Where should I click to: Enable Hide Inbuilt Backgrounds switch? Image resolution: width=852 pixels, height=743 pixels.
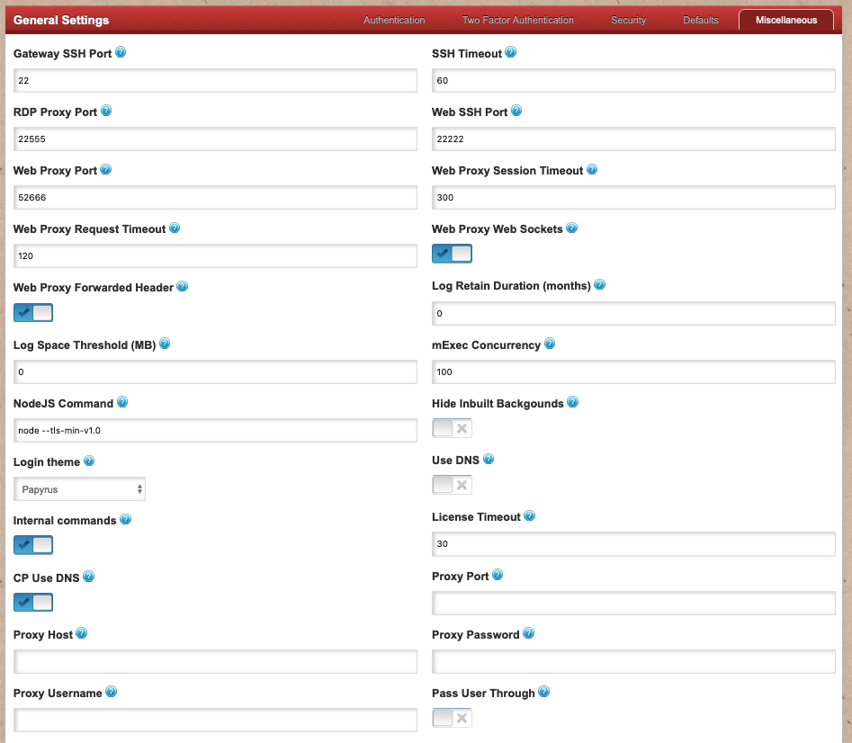452,428
